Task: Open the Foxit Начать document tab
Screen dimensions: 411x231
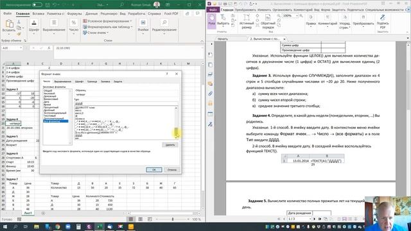Action: pos(223,38)
